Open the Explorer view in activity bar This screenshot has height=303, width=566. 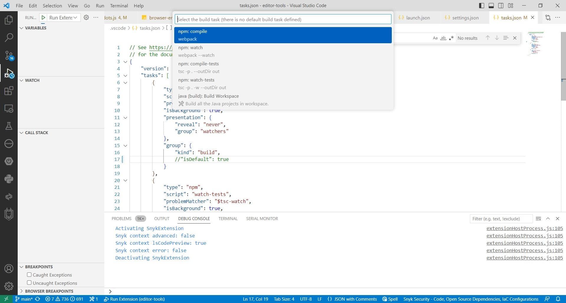pyautogui.click(x=9, y=20)
